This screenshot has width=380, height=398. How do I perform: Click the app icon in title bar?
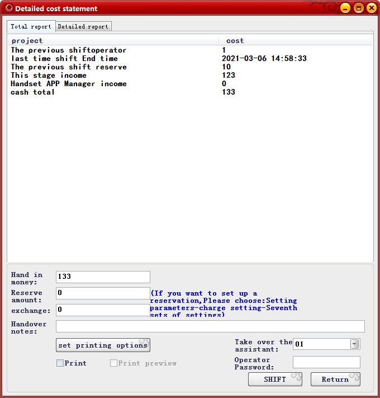tap(8, 8)
